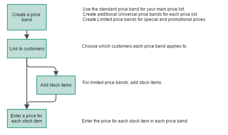
Task: Click 'Enter a price for each stock item' box
Action: [x=27, y=118]
